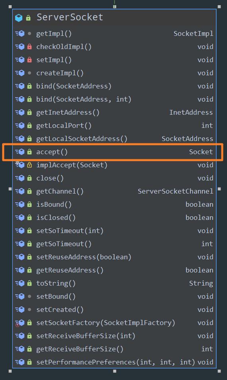Select setPerformancePreferences(int, int, int) method
This screenshot has height=380, width=227.
(115, 362)
